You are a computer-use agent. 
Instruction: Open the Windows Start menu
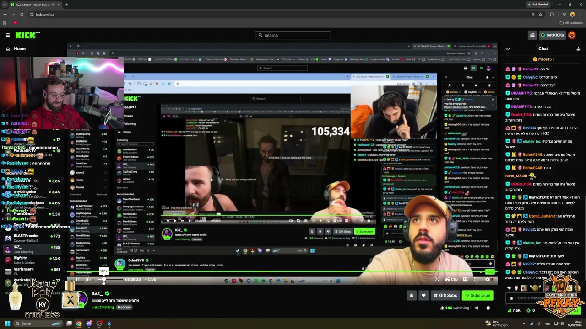tap(7, 324)
